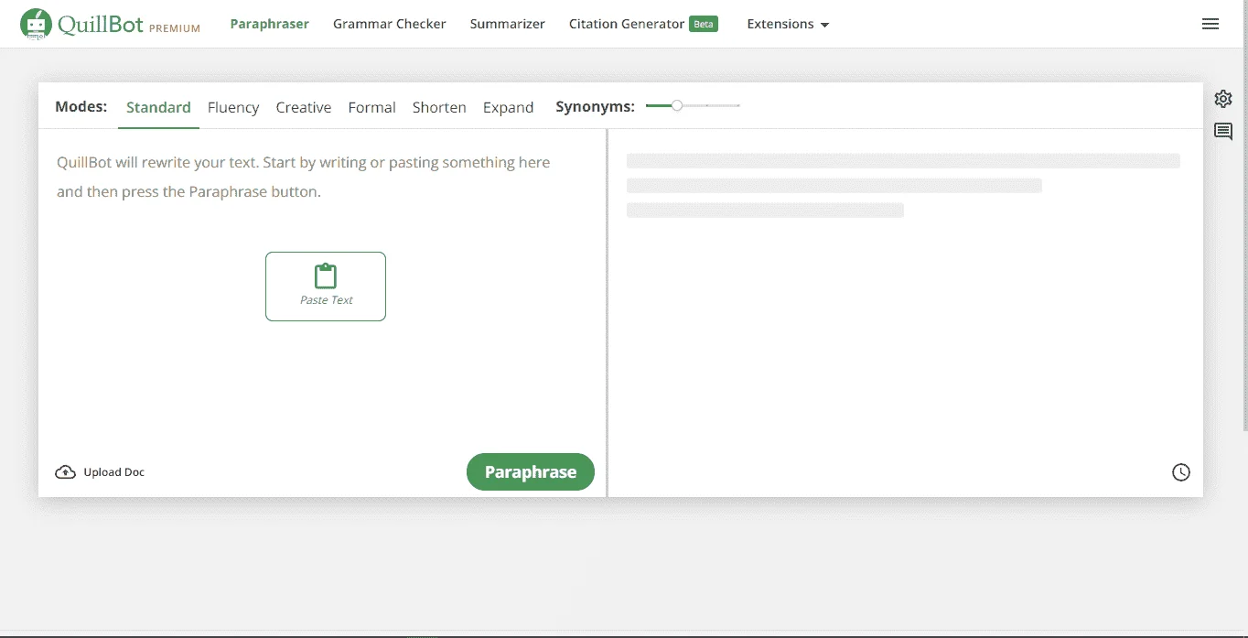This screenshot has width=1248, height=638.
Task: Click the Synonyms slider handle
Action: [x=677, y=106]
